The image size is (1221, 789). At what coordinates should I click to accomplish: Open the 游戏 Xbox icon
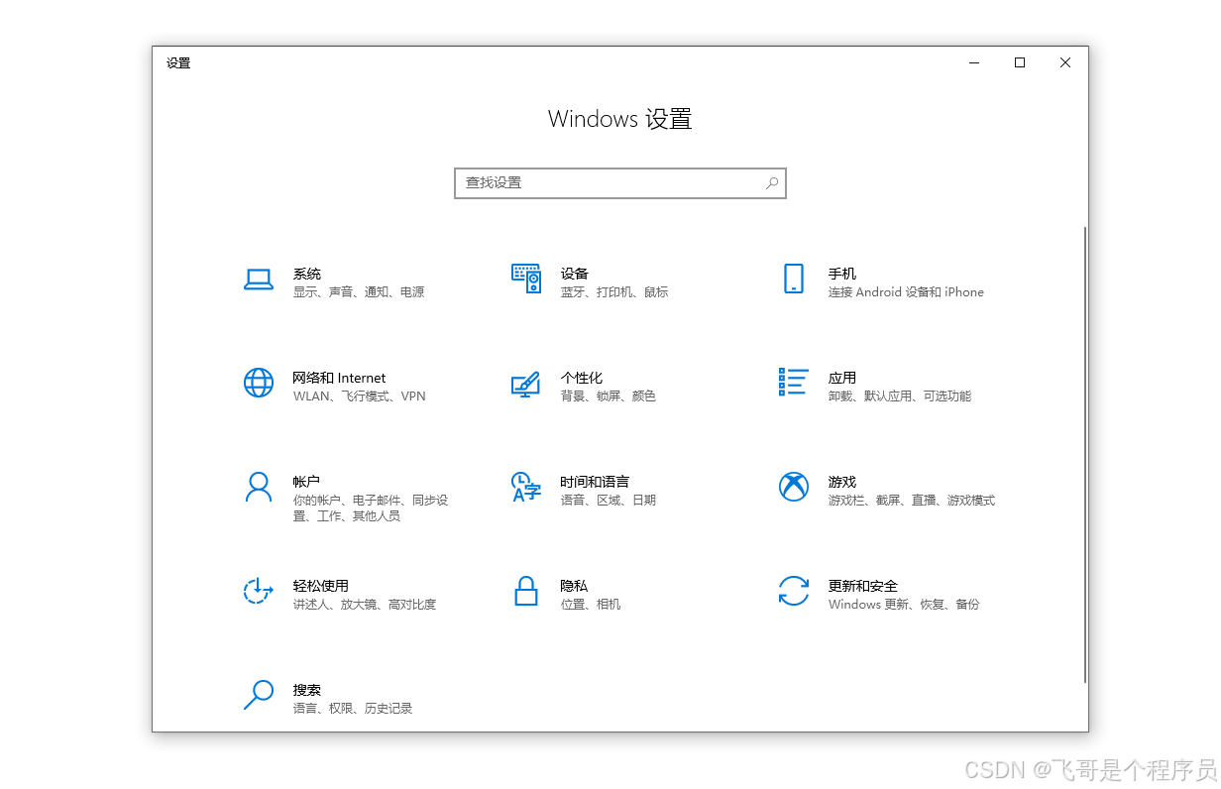[794, 487]
